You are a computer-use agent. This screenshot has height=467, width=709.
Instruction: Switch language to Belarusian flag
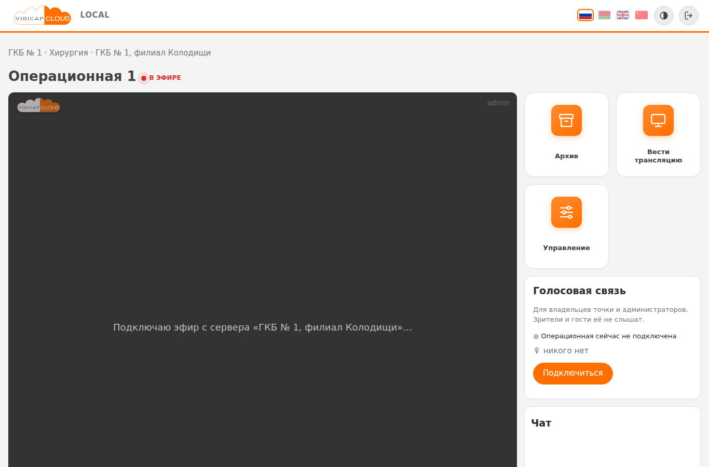(604, 15)
